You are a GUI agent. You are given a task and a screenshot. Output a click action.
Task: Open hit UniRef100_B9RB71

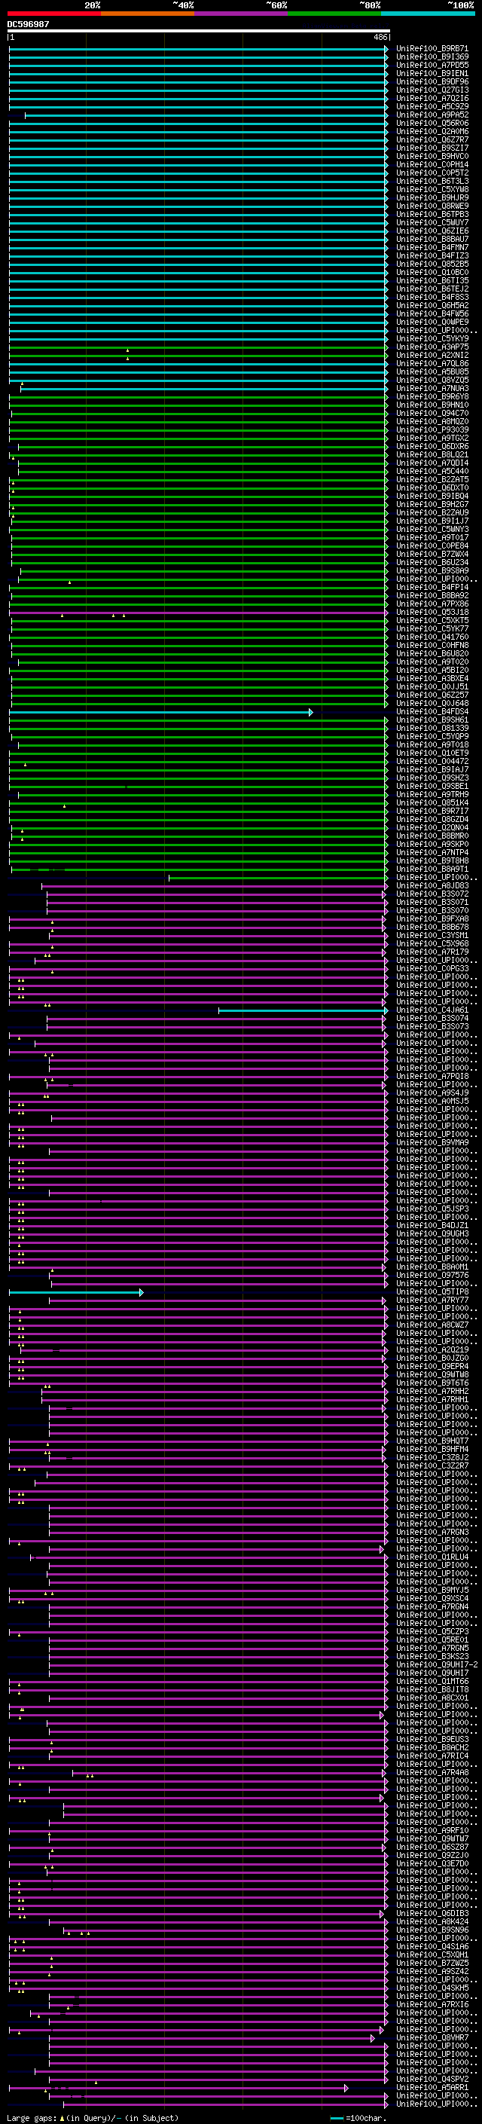click(x=432, y=49)
